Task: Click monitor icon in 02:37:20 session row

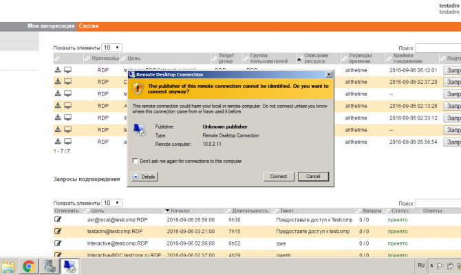Action: (67, 81)
